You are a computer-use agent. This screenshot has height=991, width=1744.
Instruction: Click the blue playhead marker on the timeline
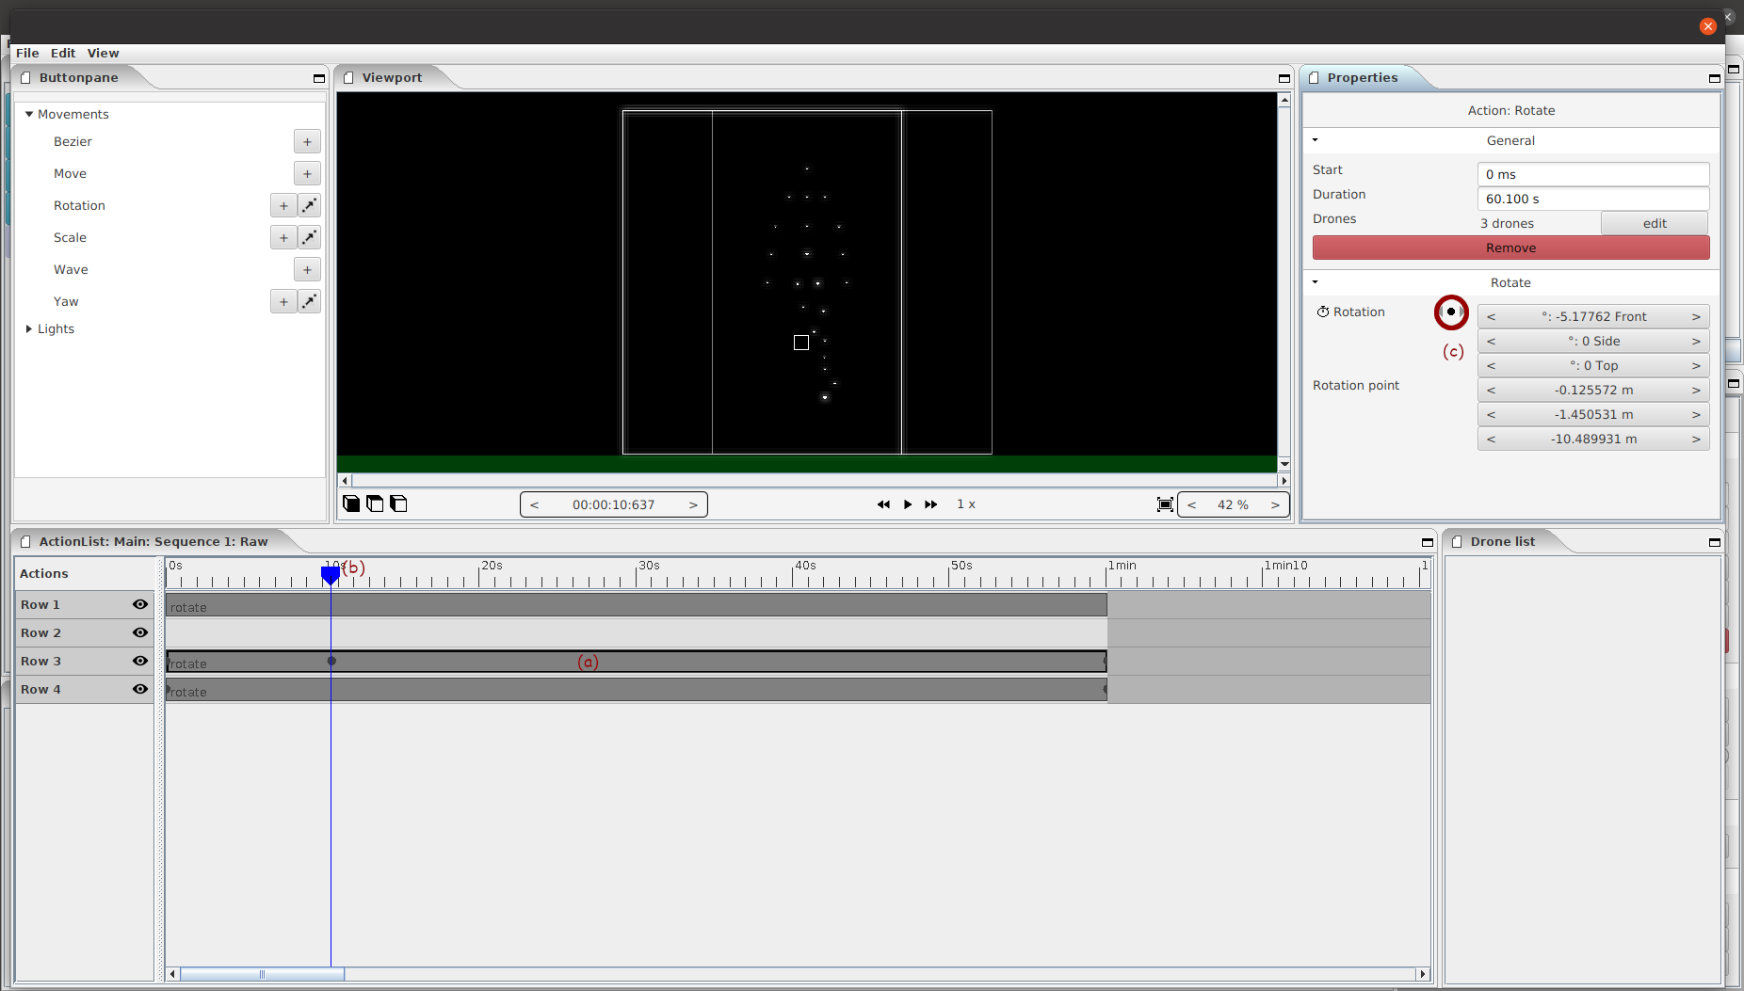(331, 575)
